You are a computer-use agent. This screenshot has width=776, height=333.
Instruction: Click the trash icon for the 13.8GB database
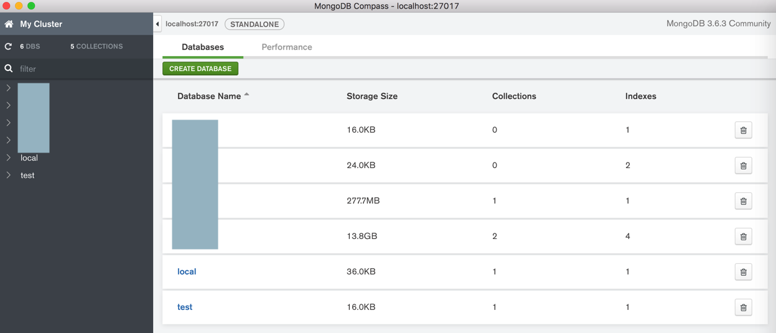pyautogui.click(x=743, y=237)
